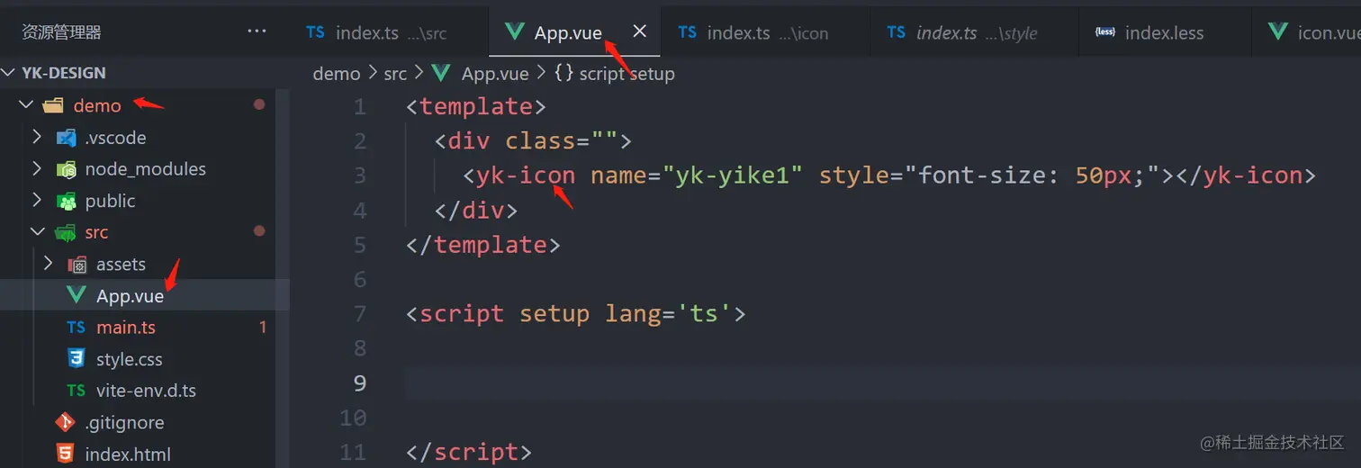Open main.ts from the file tree
Image resolution: width=1361 pixels, height=468 pixels.
coord(145,328)
